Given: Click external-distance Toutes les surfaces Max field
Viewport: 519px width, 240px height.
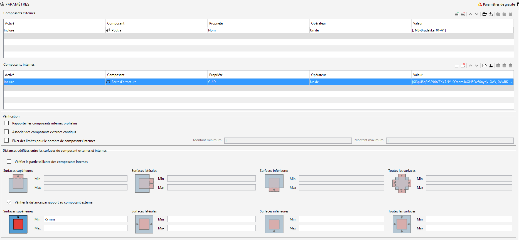Looking at the screenshot, I should pyautogui.click(x=469, y=228).
